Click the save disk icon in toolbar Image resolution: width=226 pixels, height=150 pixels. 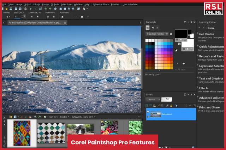tap(16, 9)
